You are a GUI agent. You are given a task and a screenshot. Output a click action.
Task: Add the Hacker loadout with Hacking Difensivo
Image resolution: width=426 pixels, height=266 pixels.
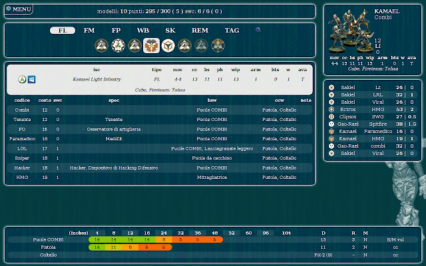(160, 168)
